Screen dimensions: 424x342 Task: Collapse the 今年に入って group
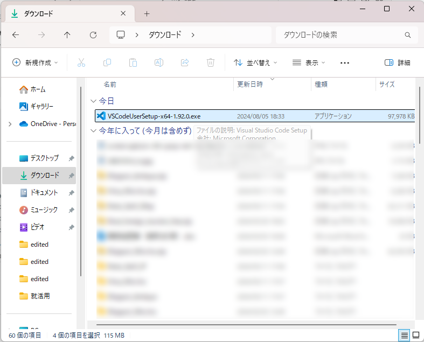pyautogui.click(x=93, y=131)
